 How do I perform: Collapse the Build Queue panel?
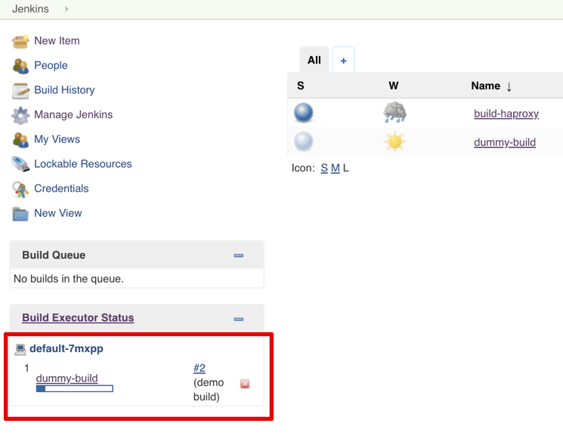[x=239, y=255]
